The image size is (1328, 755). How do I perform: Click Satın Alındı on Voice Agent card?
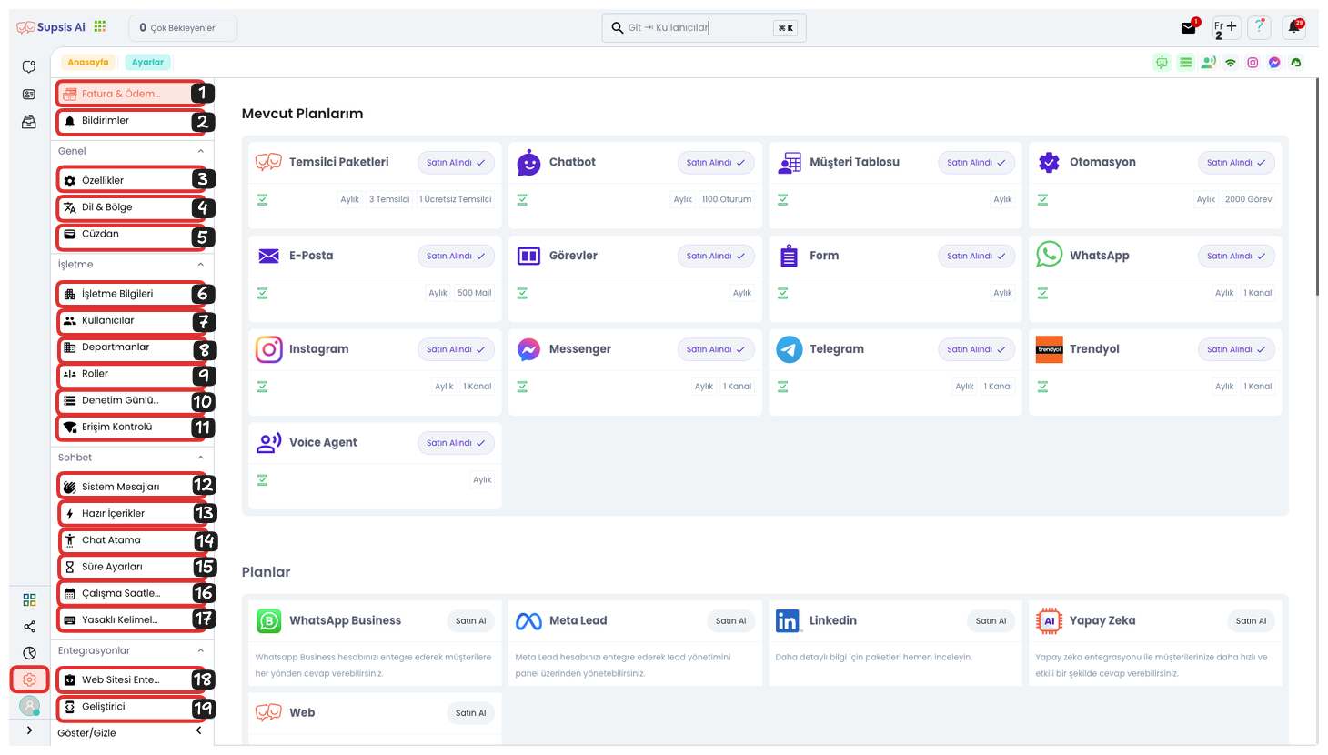456,443
